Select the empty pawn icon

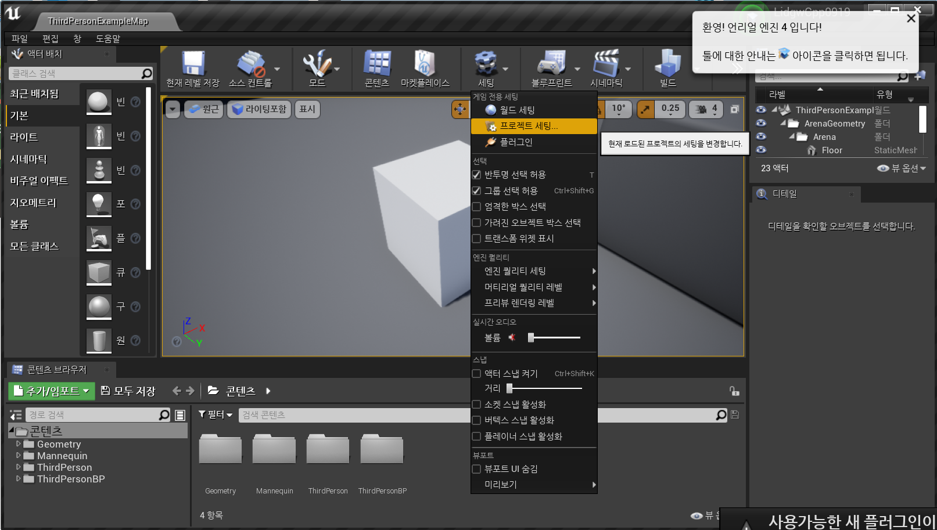[x=99, y=170]
